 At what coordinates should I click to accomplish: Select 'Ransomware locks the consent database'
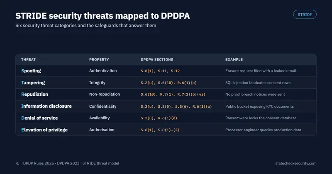coord(261,118)
